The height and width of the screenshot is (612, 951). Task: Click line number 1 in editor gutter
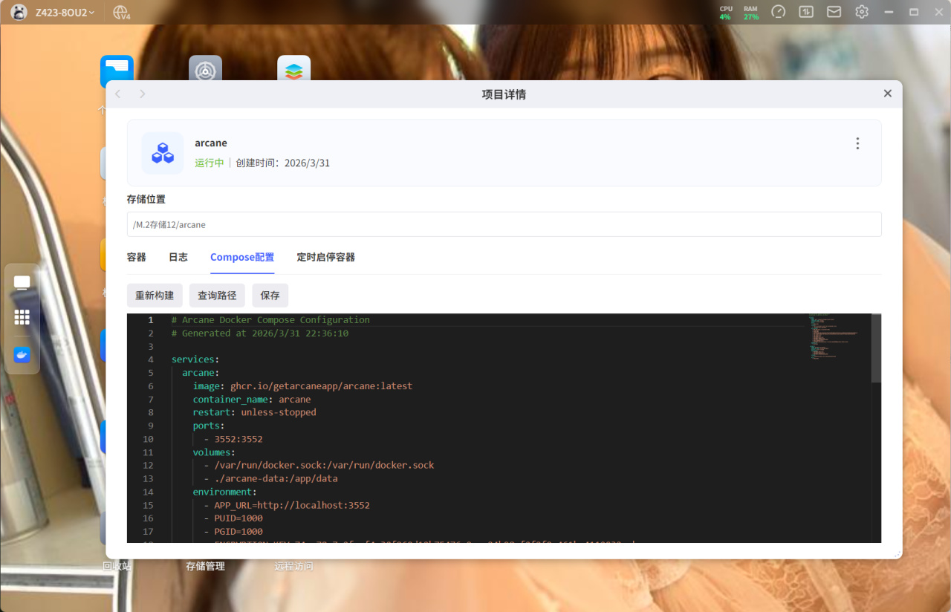tap(150, 320)
